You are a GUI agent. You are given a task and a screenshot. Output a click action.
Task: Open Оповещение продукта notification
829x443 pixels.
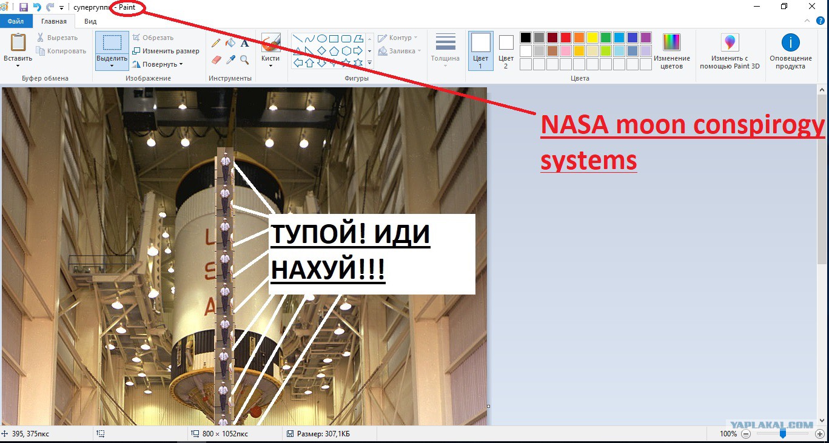791,51
